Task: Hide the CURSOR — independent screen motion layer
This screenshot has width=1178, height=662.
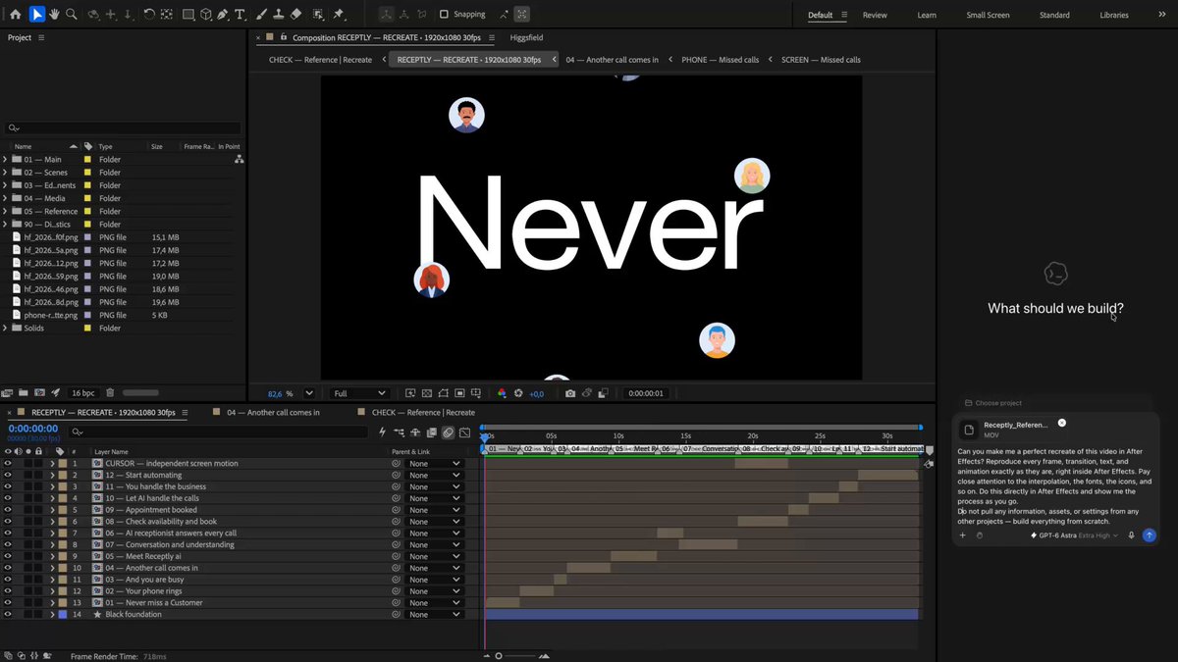Action: [8, 463]
